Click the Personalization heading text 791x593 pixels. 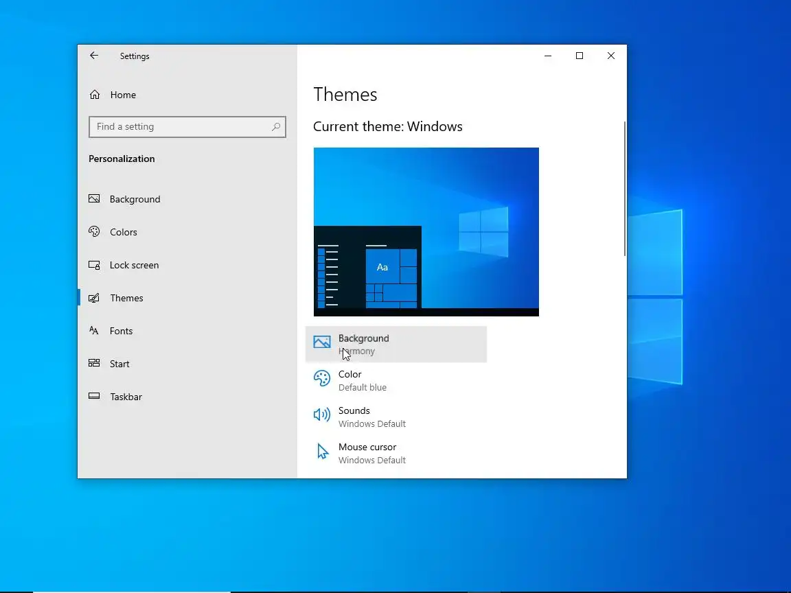pos(122,159)
